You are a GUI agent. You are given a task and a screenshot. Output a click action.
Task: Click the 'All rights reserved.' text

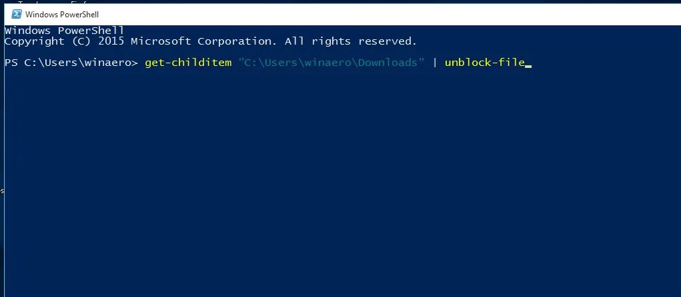click(350, 42)
